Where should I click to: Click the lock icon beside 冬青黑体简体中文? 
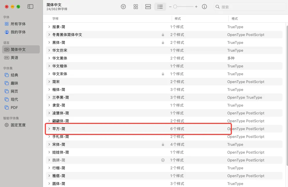[163, 35]
